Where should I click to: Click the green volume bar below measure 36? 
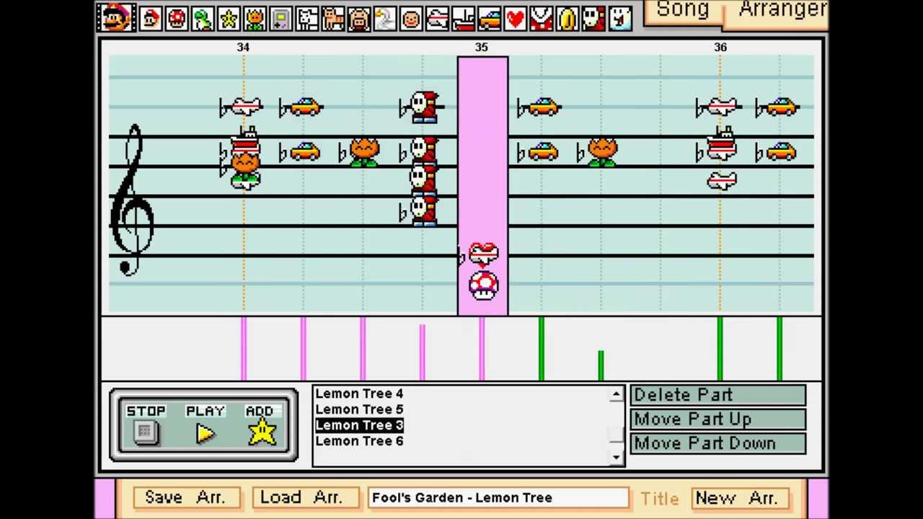(720, 349)
